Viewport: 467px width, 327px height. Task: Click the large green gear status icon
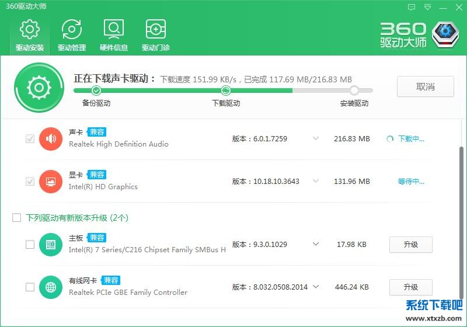click(39, 88)
